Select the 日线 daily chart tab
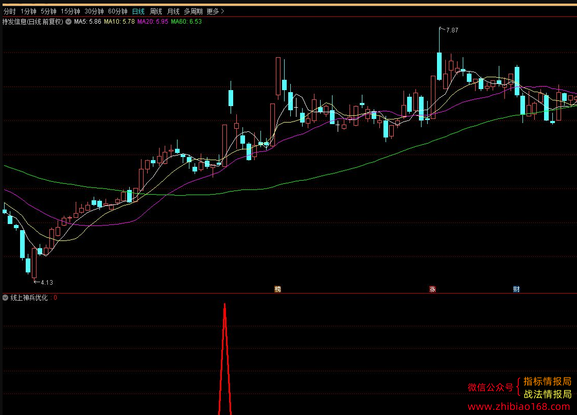The width and height of the screenshot is (577, 415). point(138,11)
